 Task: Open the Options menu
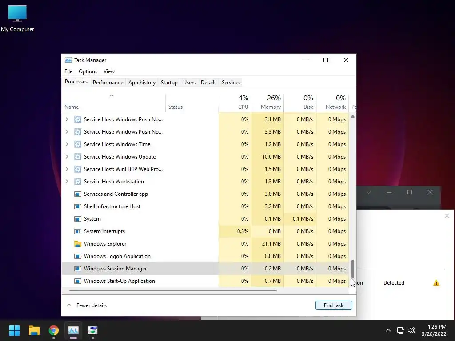[88, 71]
